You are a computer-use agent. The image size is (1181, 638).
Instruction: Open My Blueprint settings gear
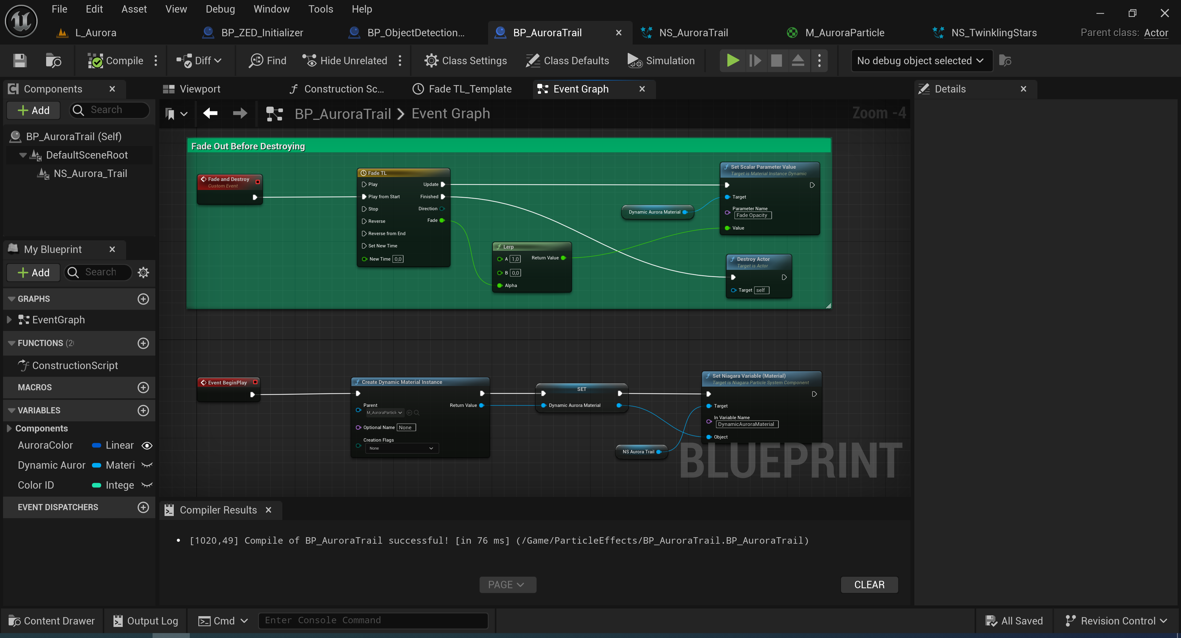[x=144, y=273]
